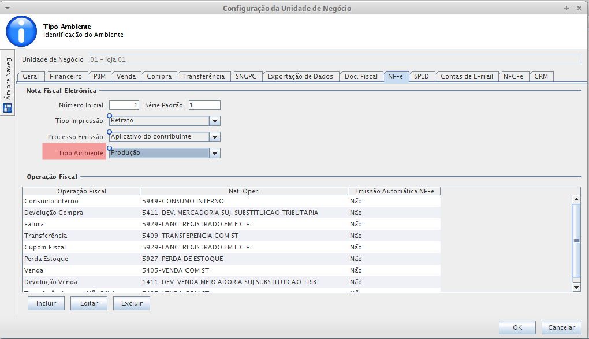Viewport: 589px width, 339px height.
Task: Select the Devolução Compra row
Action: [x=232, y=213]
